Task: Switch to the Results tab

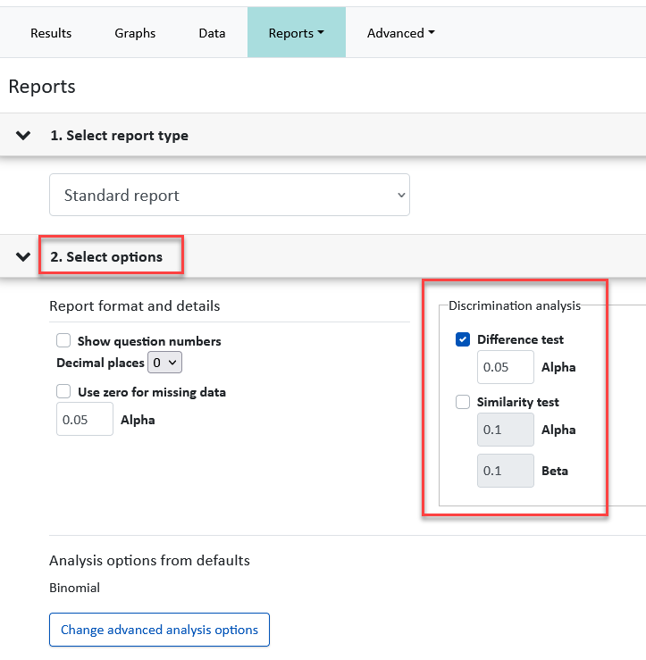Action: tap(51, 33)
